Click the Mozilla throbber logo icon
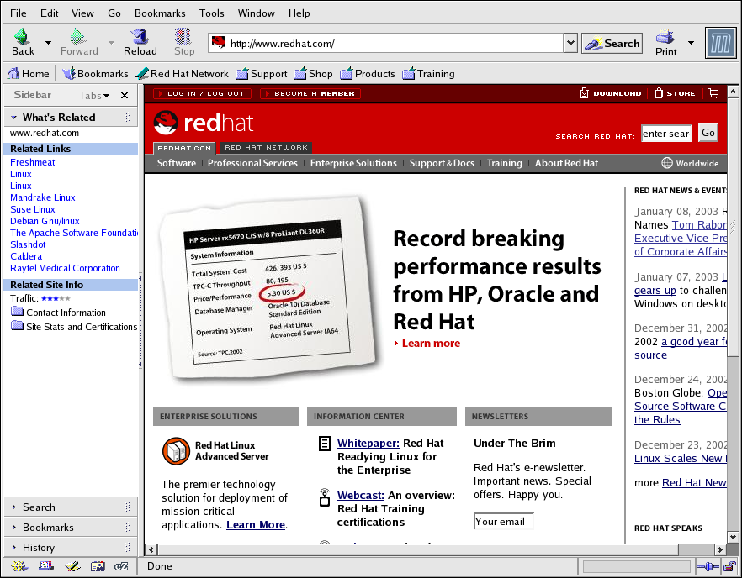 719,43
